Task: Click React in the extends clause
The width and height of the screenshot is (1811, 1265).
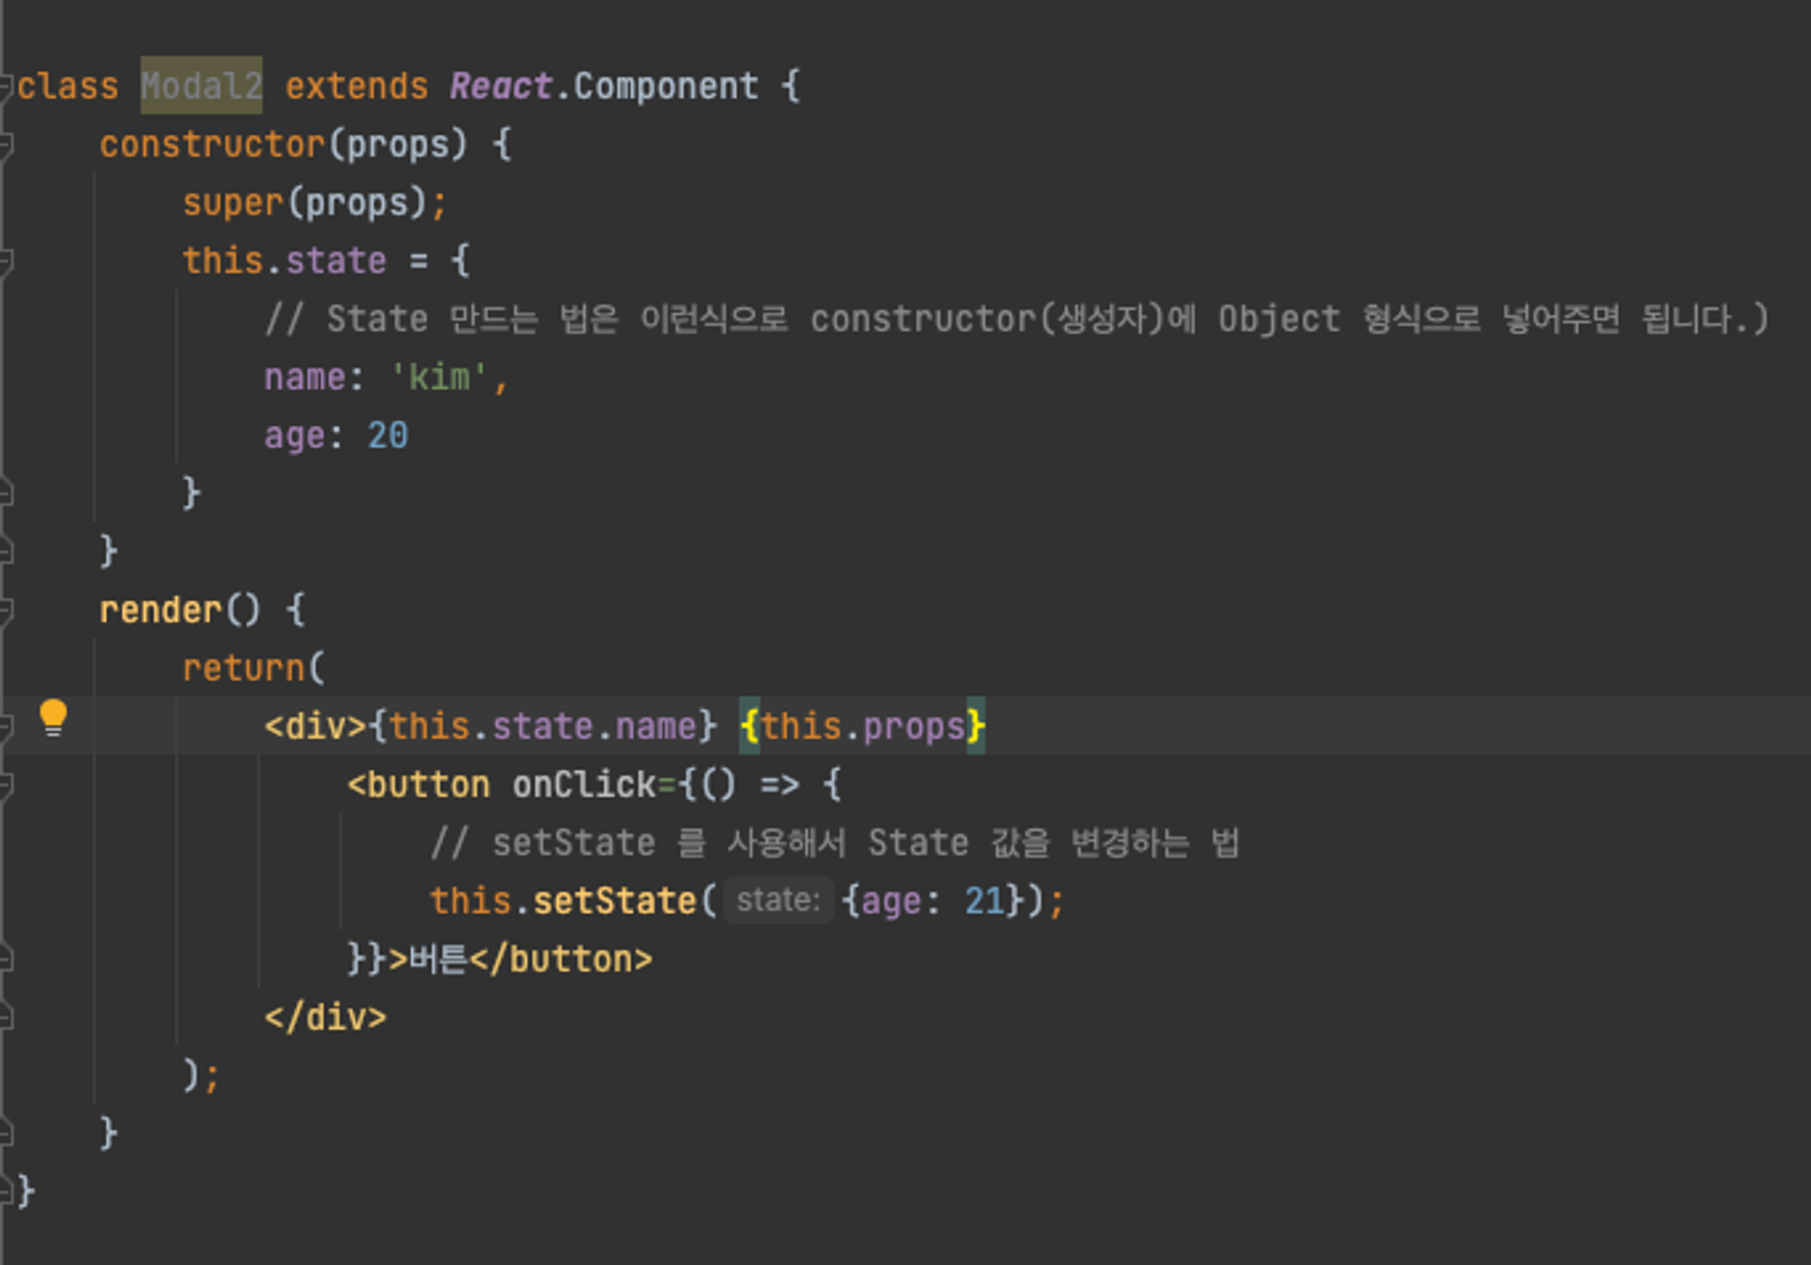Action: (500, 86)
